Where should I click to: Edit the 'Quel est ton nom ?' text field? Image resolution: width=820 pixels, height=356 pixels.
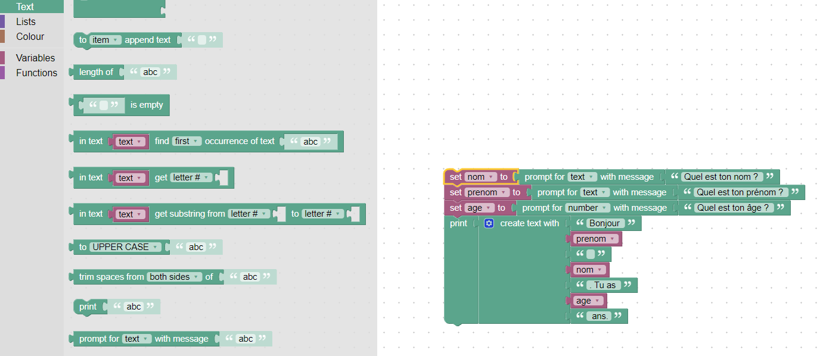coord(721,177)
